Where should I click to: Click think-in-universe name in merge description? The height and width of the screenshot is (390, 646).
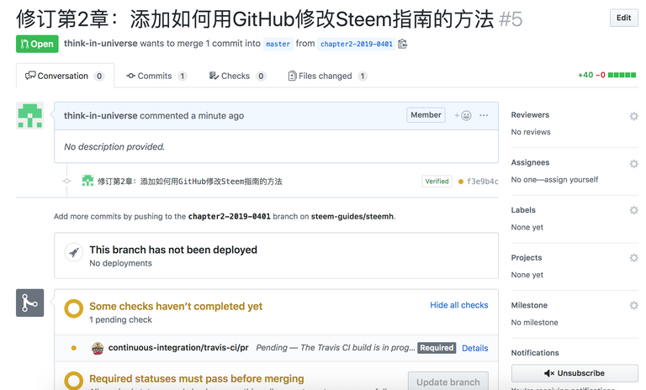click(x=101, y=43)
